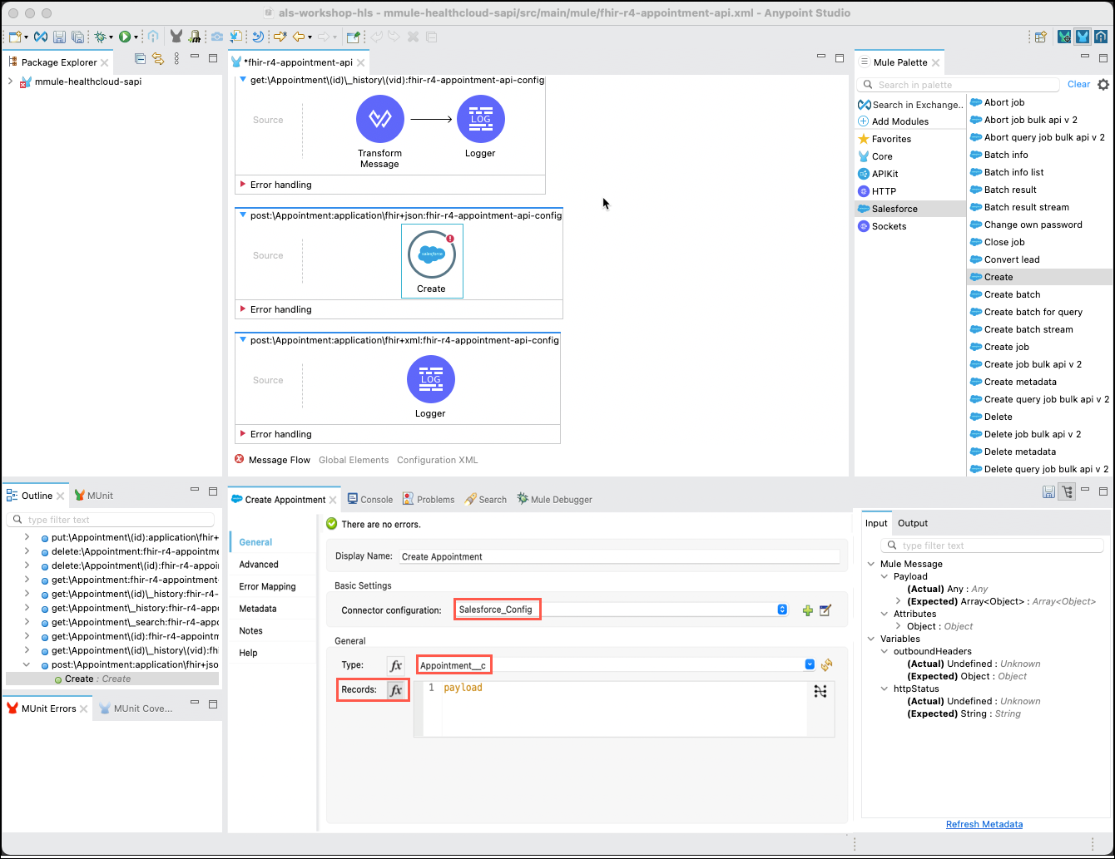Choose the Create batch operation in the palette
The width and height of the screenshot is (1115, 859).
[1012, 294]
